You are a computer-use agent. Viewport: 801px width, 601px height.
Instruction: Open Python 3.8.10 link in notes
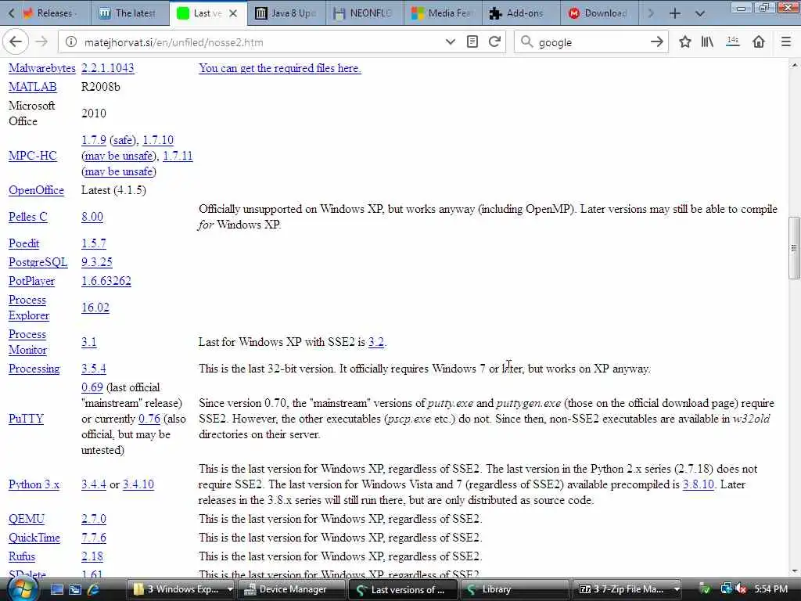tap(698, 484)
